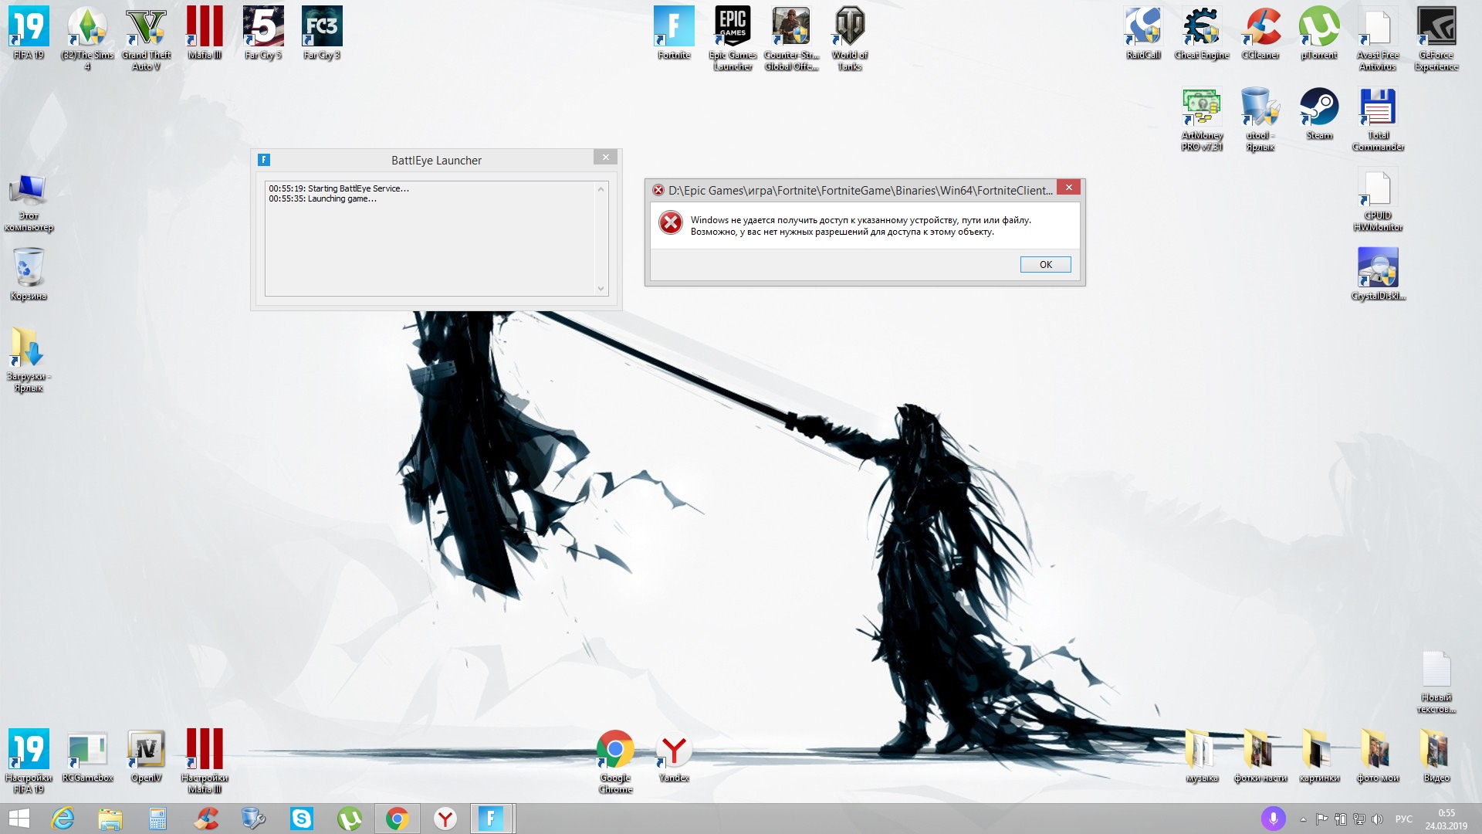Open the Windows Start menu
Viewport: 1482px width, 834px height.
(19, 819)
